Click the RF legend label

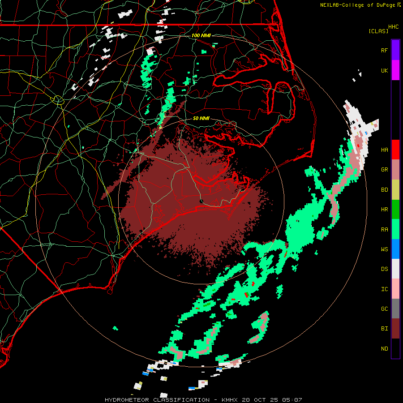click(384, 50)
